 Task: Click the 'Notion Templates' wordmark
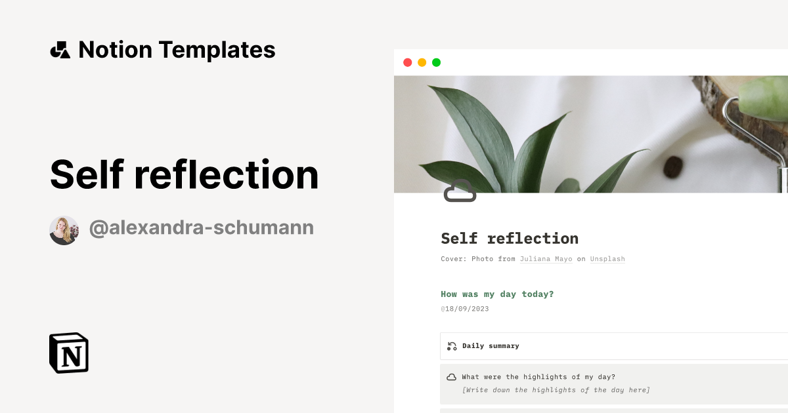(177, 49)
